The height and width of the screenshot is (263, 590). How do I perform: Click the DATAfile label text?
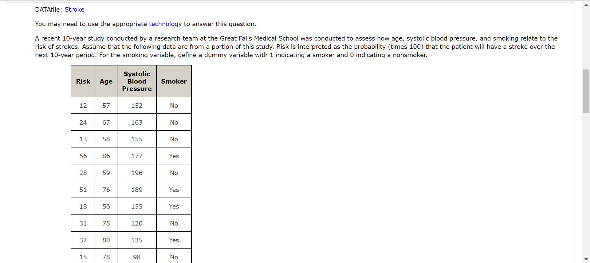click(48, 10)
